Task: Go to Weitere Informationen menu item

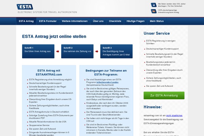Action: [x=75, y=21]
